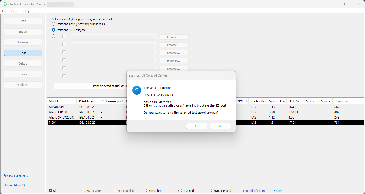The image size is (365, 194).
Task: Choose the Not licensed filter
Action: 213,191
